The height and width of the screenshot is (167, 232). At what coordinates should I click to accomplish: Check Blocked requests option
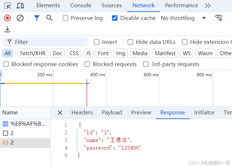pyautogui.click(x=87, y=64)
